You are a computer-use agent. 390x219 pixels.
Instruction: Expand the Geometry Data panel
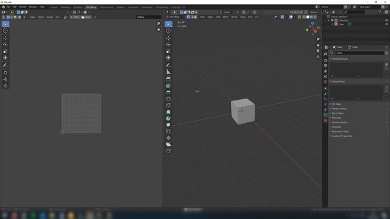(x=340, y=131)
